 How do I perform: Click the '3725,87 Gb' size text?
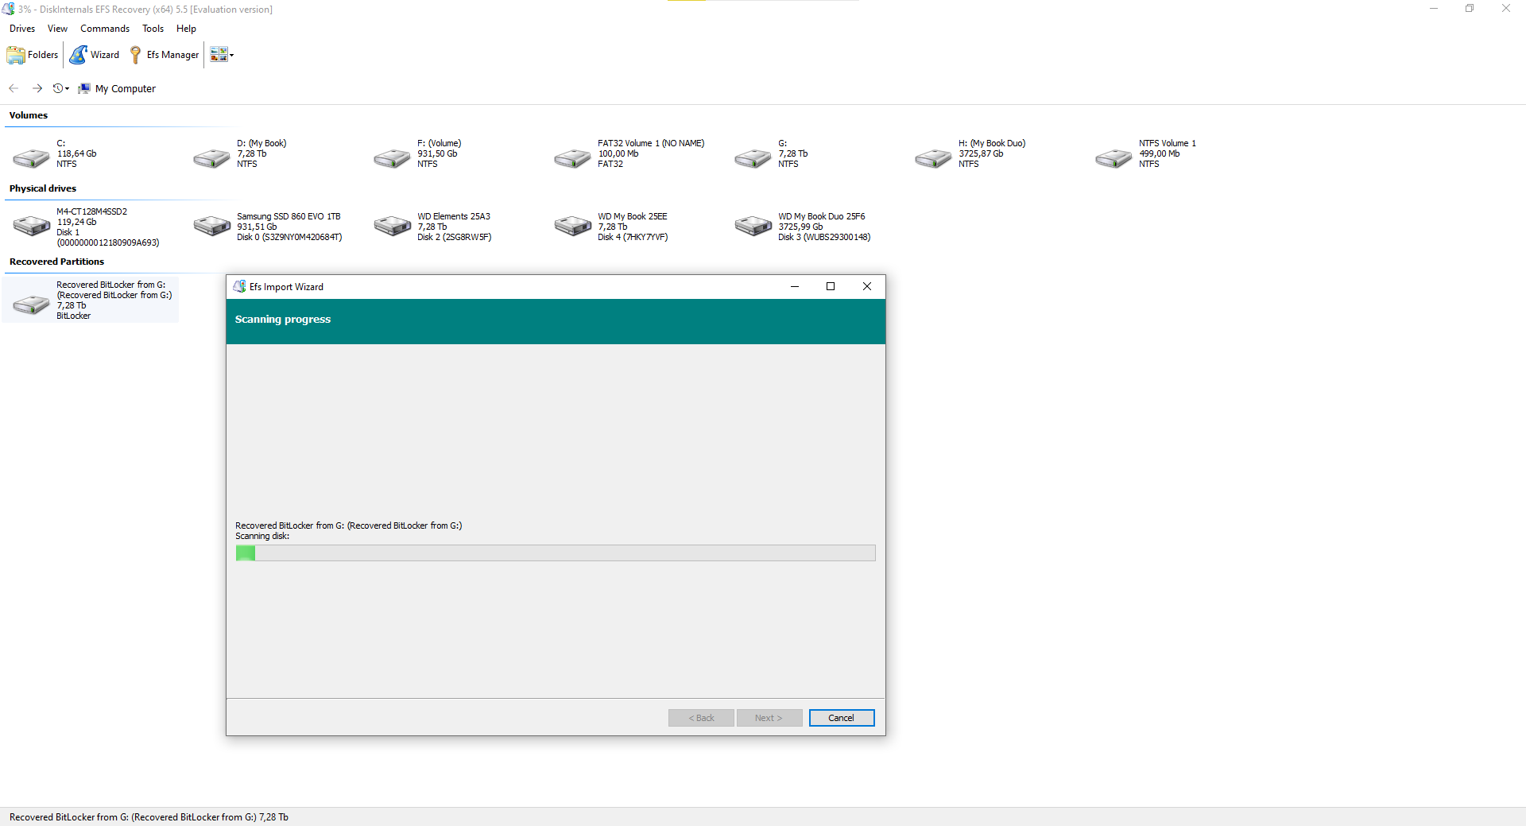point(981,153)
